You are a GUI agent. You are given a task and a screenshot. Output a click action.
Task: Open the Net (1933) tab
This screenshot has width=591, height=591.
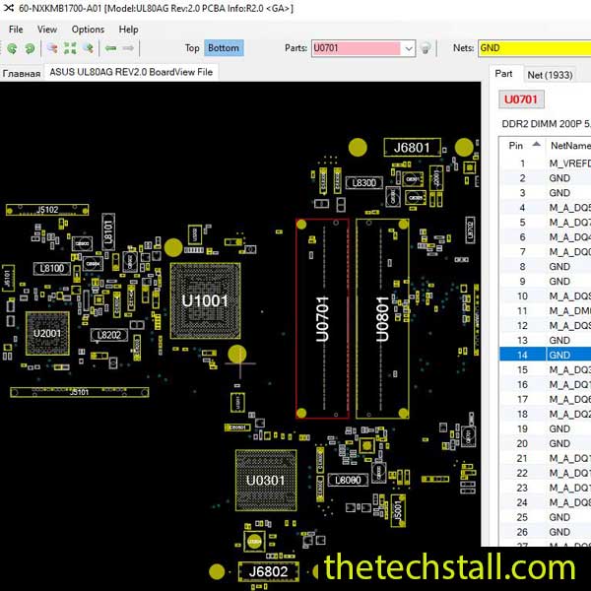pyautogui.click(x=550, y=75)
